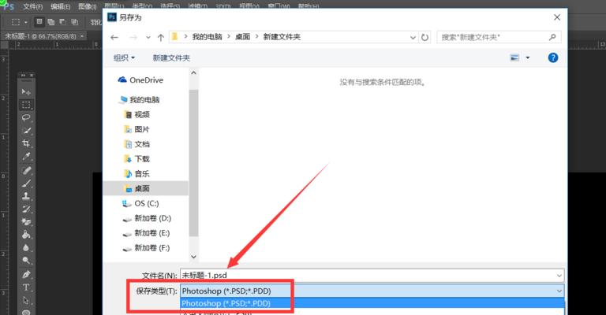Select OneDrive in the navigation pane
Viewport: 606px width, 315px height.
click(140, 80)
